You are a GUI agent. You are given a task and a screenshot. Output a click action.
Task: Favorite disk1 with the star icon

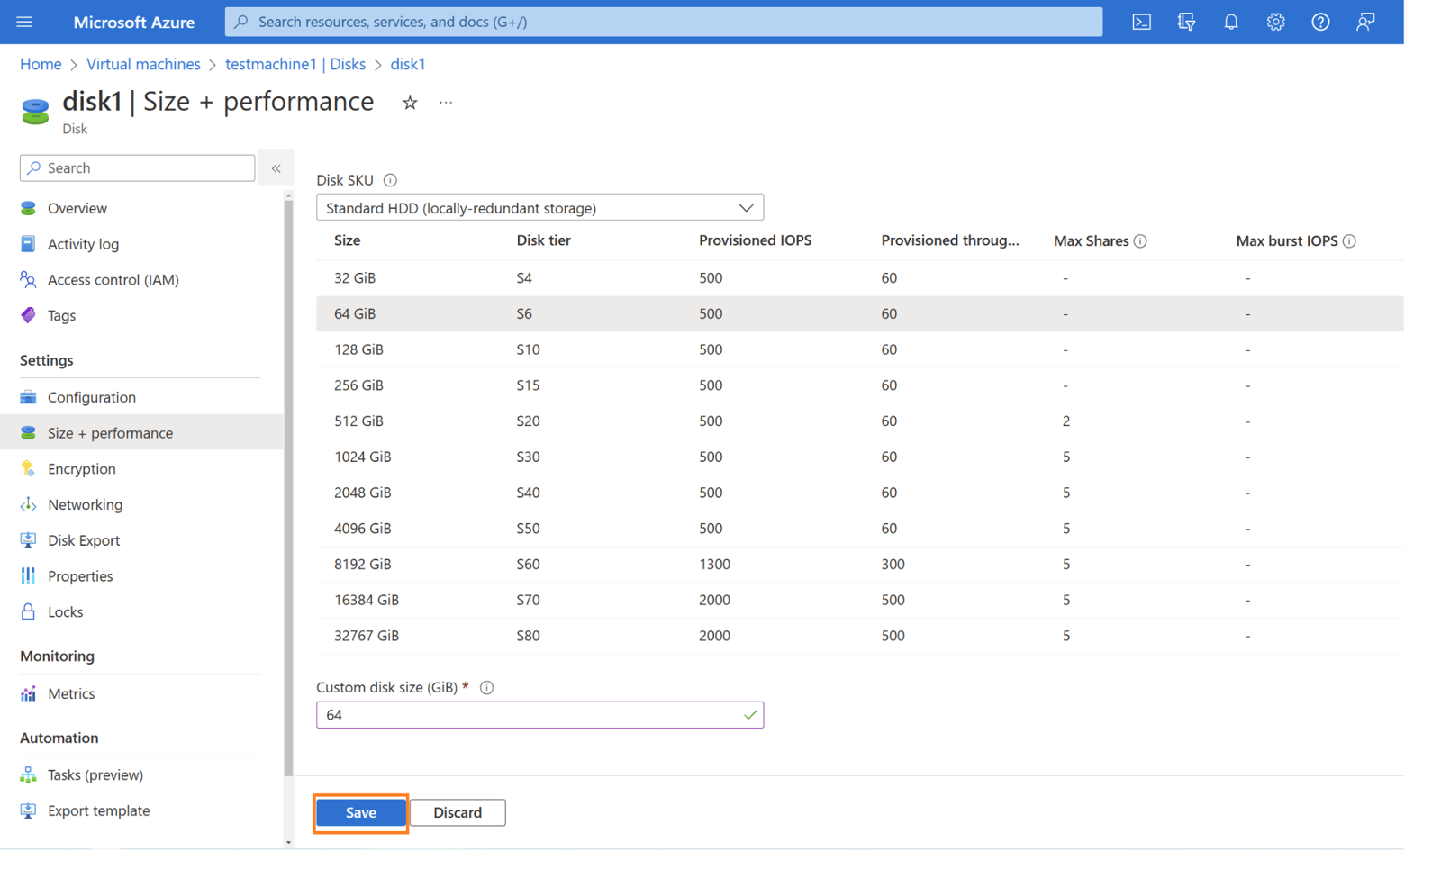410,103
